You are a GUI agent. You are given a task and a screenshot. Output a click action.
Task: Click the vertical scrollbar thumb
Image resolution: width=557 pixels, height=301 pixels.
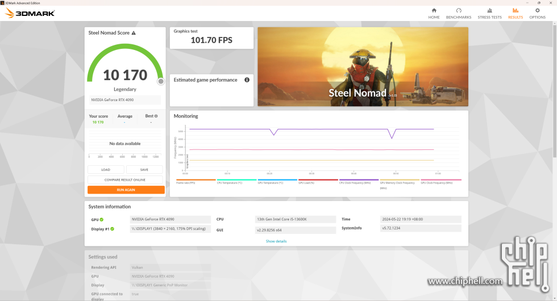click(x=555, y=90)
